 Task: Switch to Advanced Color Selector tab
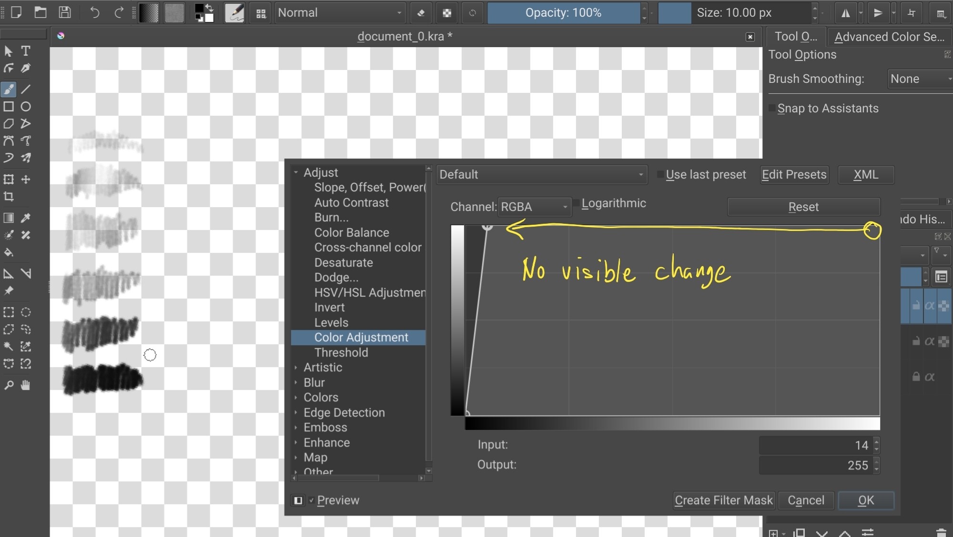click(889, 37)
